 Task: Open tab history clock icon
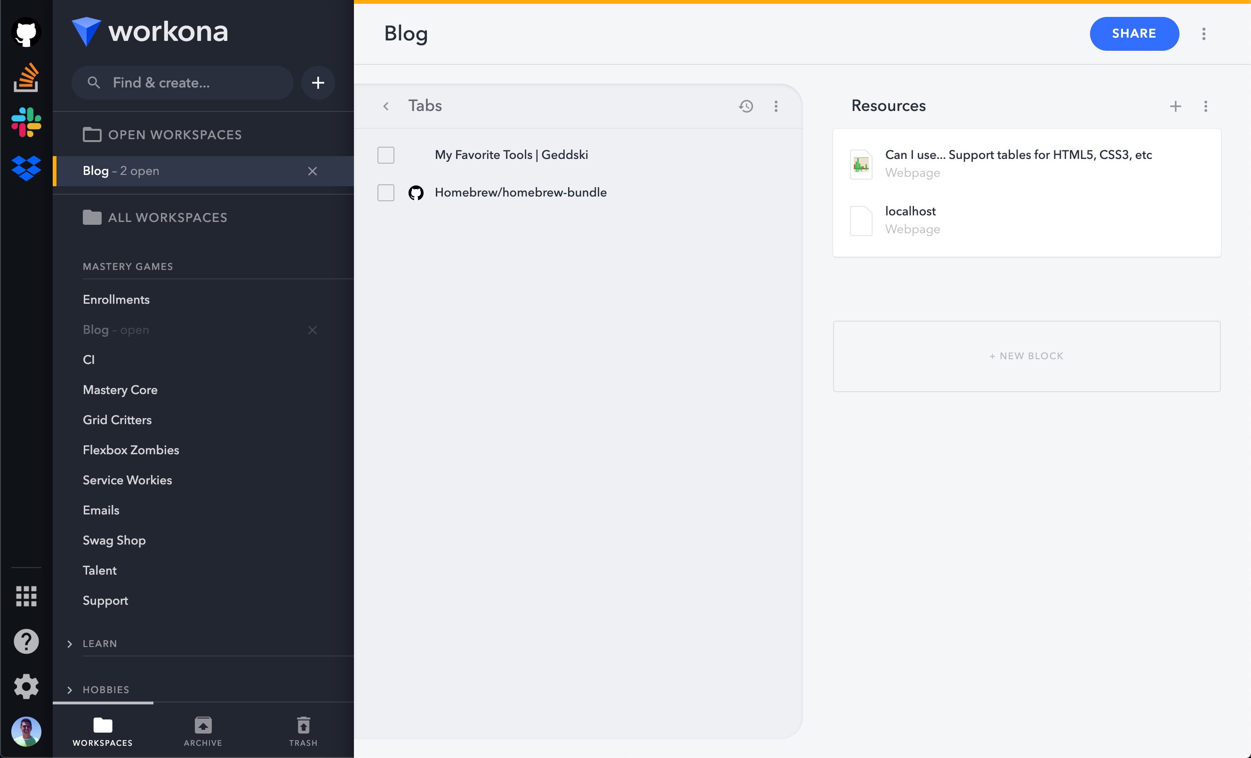point(746,106)
